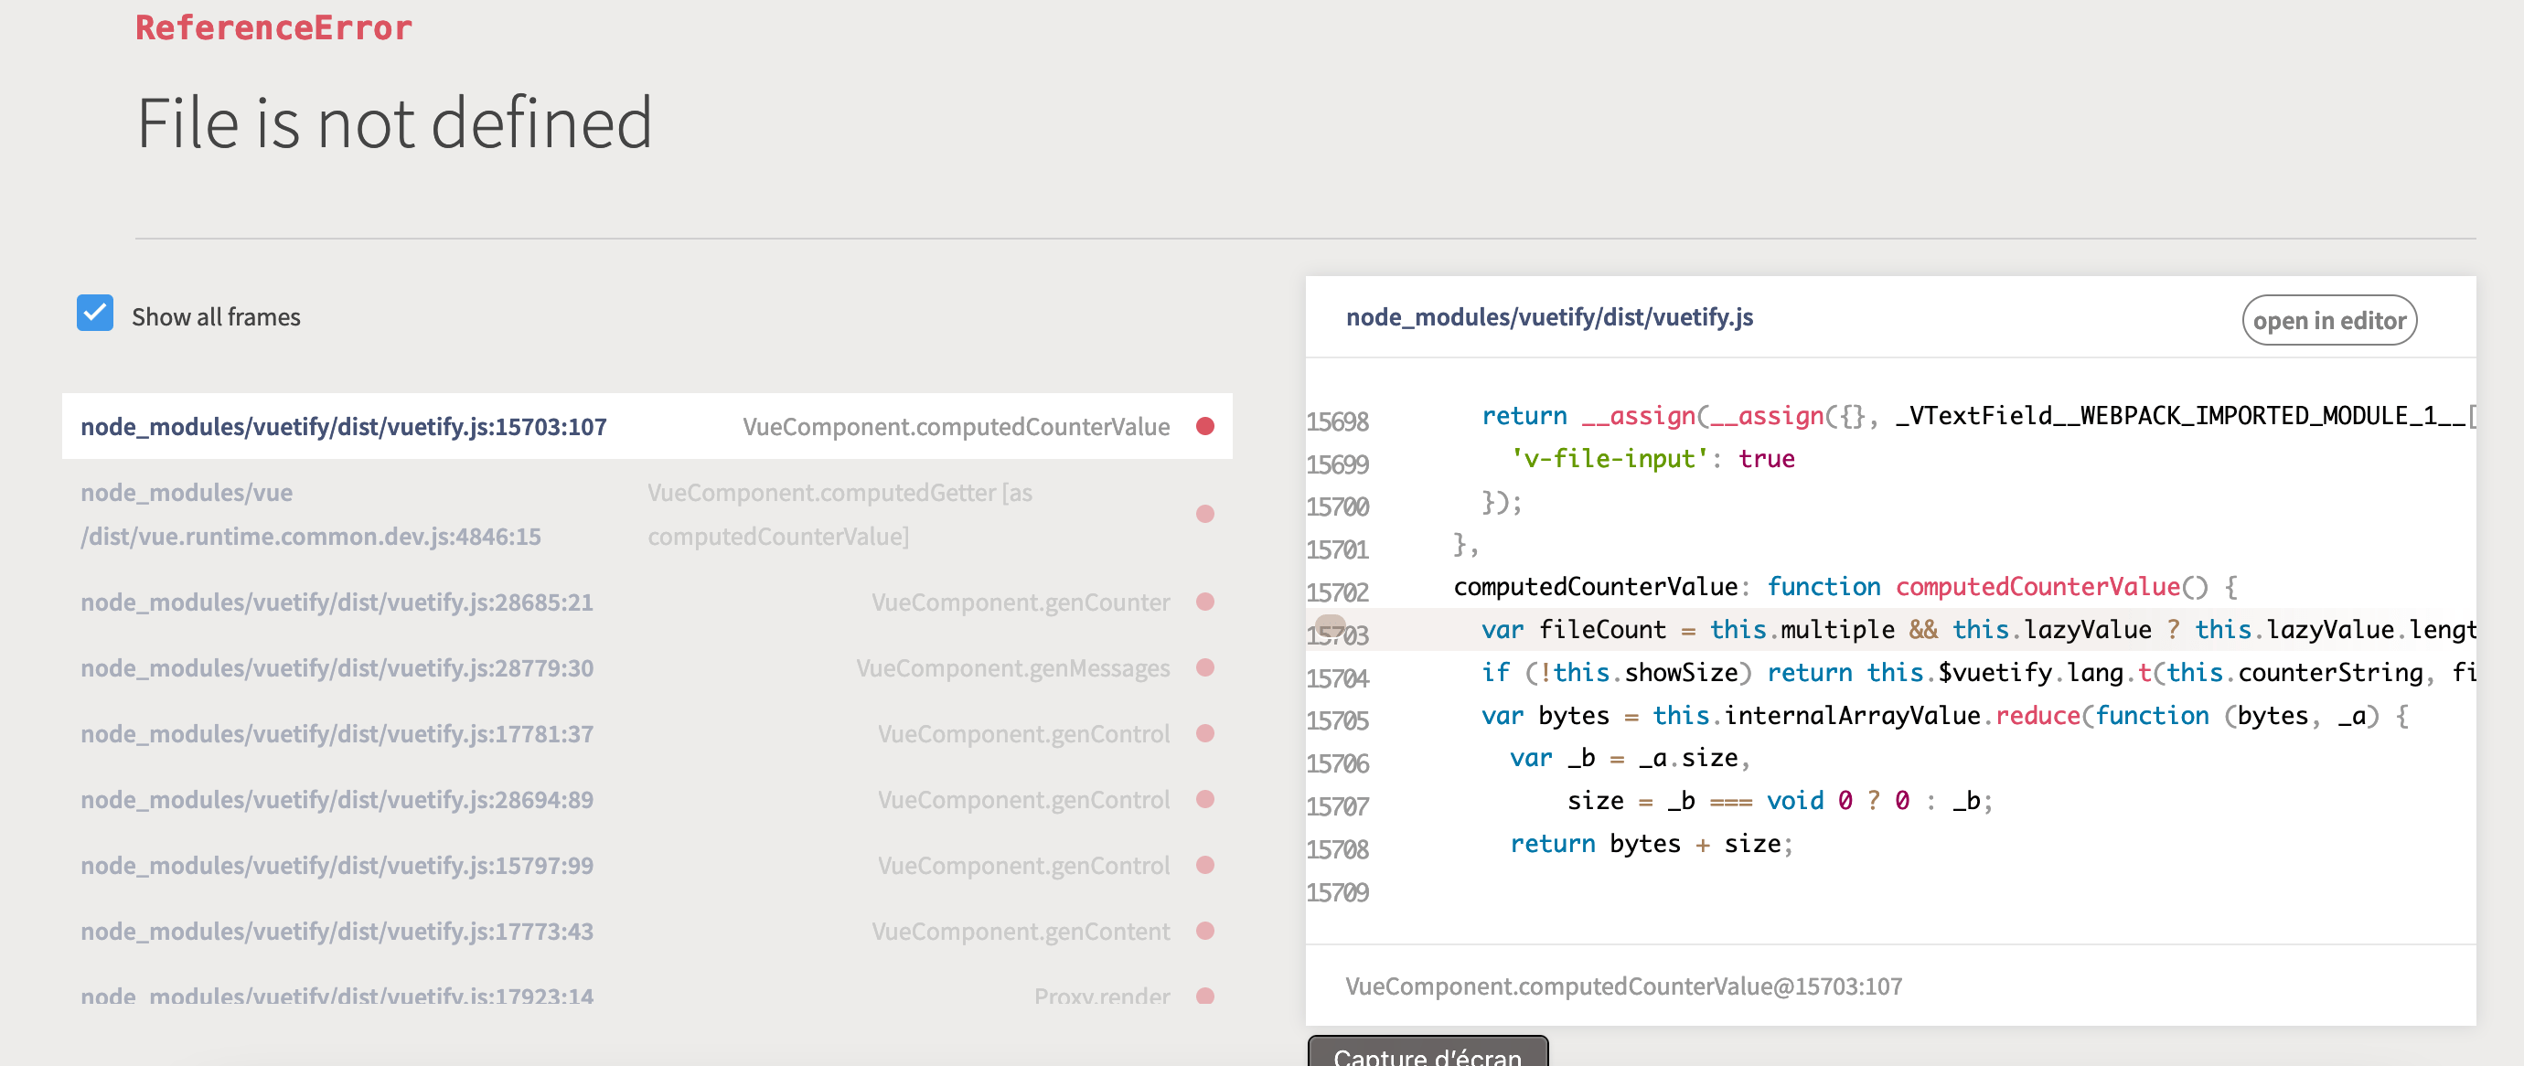Select vuetify.js:15797:99 genControl frame
This screenshot has height=1066, width=2524.
[337, 865]
